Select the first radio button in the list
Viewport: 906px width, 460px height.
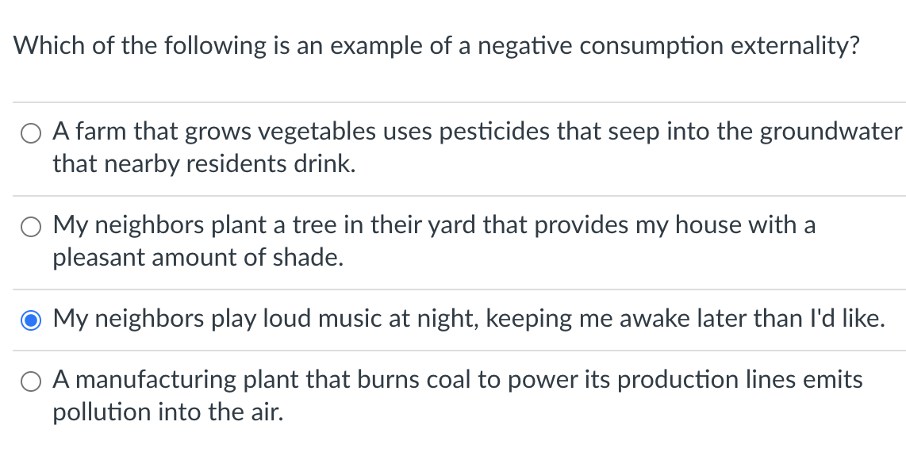tap(31, 133)
